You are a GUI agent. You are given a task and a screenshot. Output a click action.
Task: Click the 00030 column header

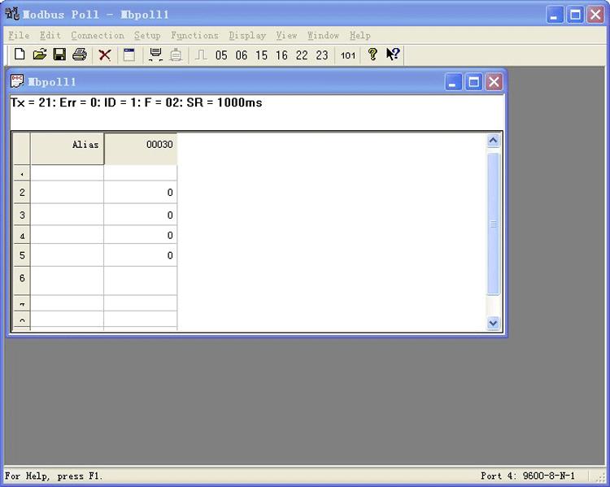click(x=141, y=149)
